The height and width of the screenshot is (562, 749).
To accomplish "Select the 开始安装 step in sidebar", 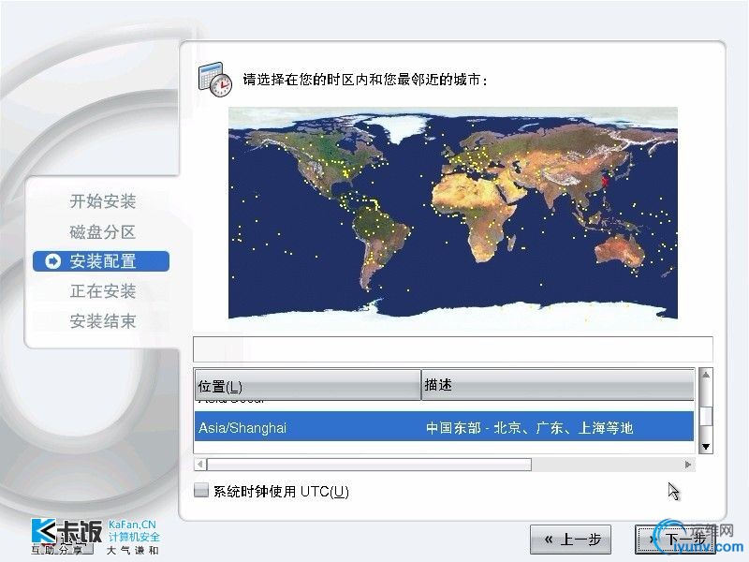I will pyautogui.click(x=103, y=201).
